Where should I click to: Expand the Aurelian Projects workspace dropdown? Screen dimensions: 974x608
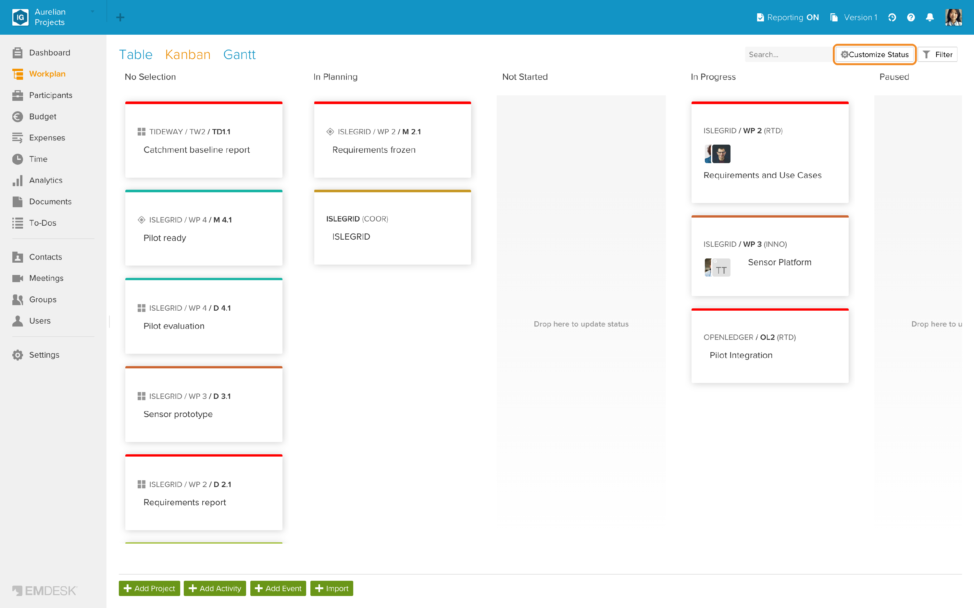[x=93, y=12]
